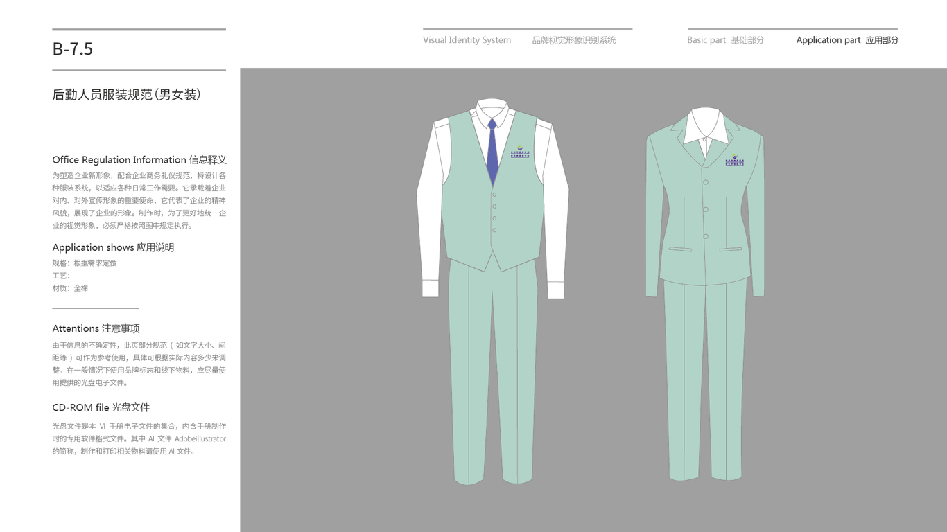This screenshot has width=947, height=532.
Task: Click the 'CD-ROM file 光盘文件' heading
Action: pos(101,407)
